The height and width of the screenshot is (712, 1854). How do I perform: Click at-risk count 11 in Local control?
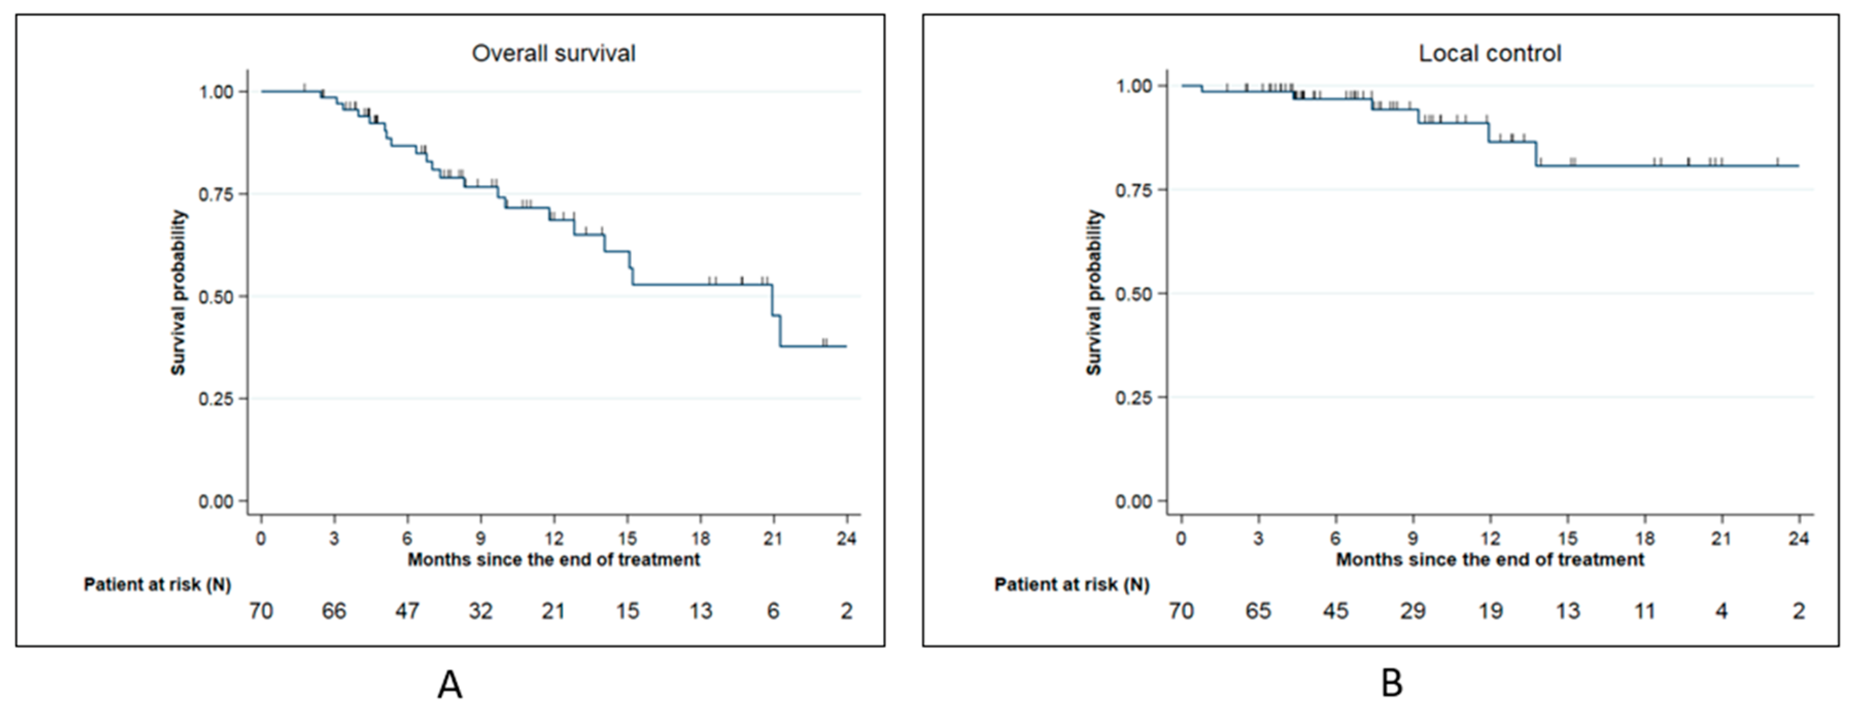pyautogui.click(x=1644, y=611)
